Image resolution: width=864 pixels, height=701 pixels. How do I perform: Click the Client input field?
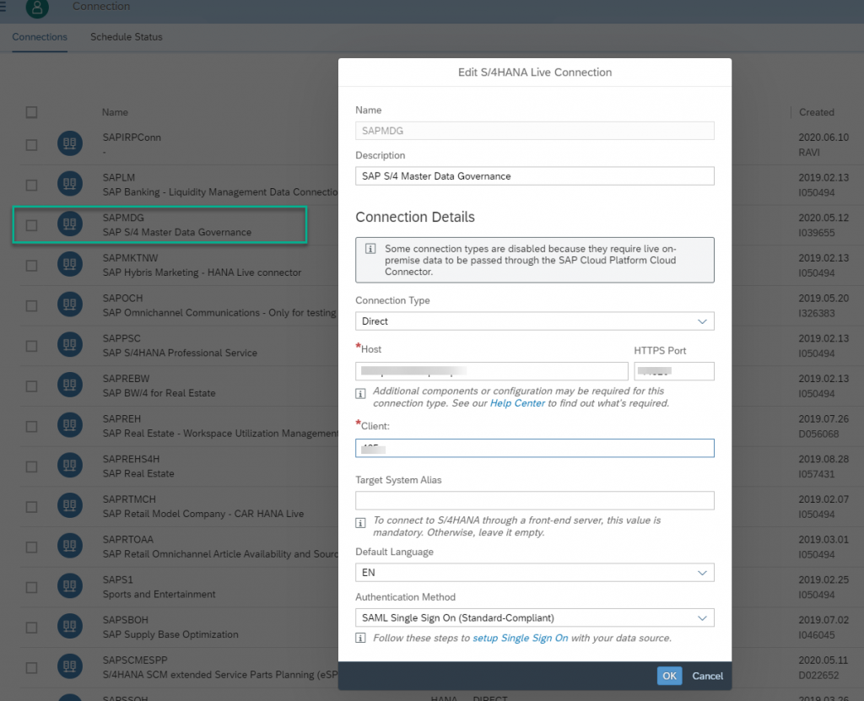534,448
